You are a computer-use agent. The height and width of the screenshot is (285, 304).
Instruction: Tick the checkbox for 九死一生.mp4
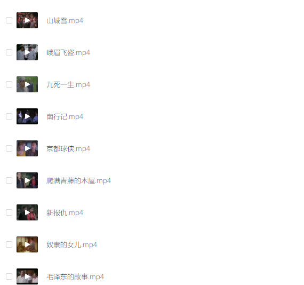9,84
